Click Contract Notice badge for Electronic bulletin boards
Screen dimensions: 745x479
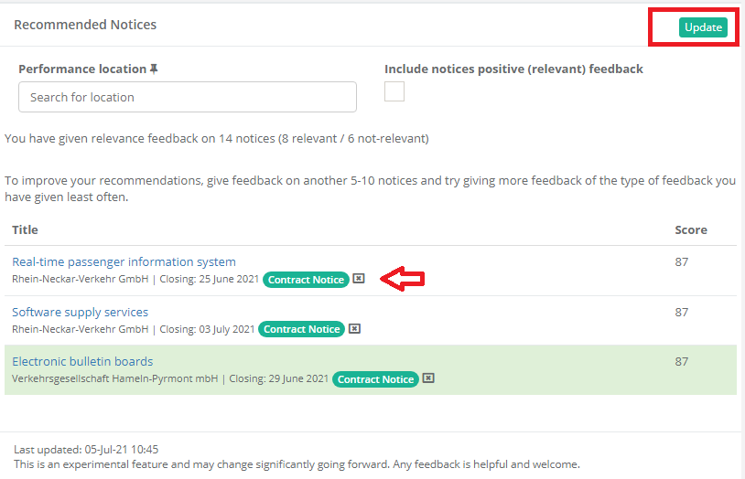pos(375,378)
